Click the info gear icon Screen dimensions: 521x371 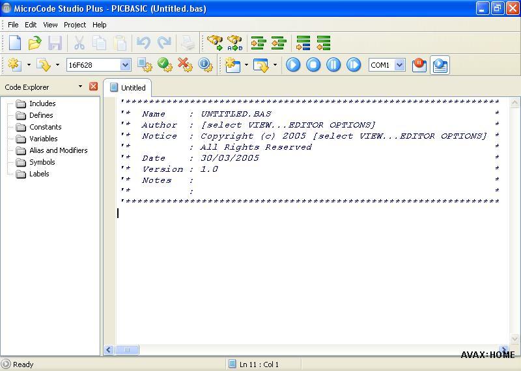tap(205, 64)
